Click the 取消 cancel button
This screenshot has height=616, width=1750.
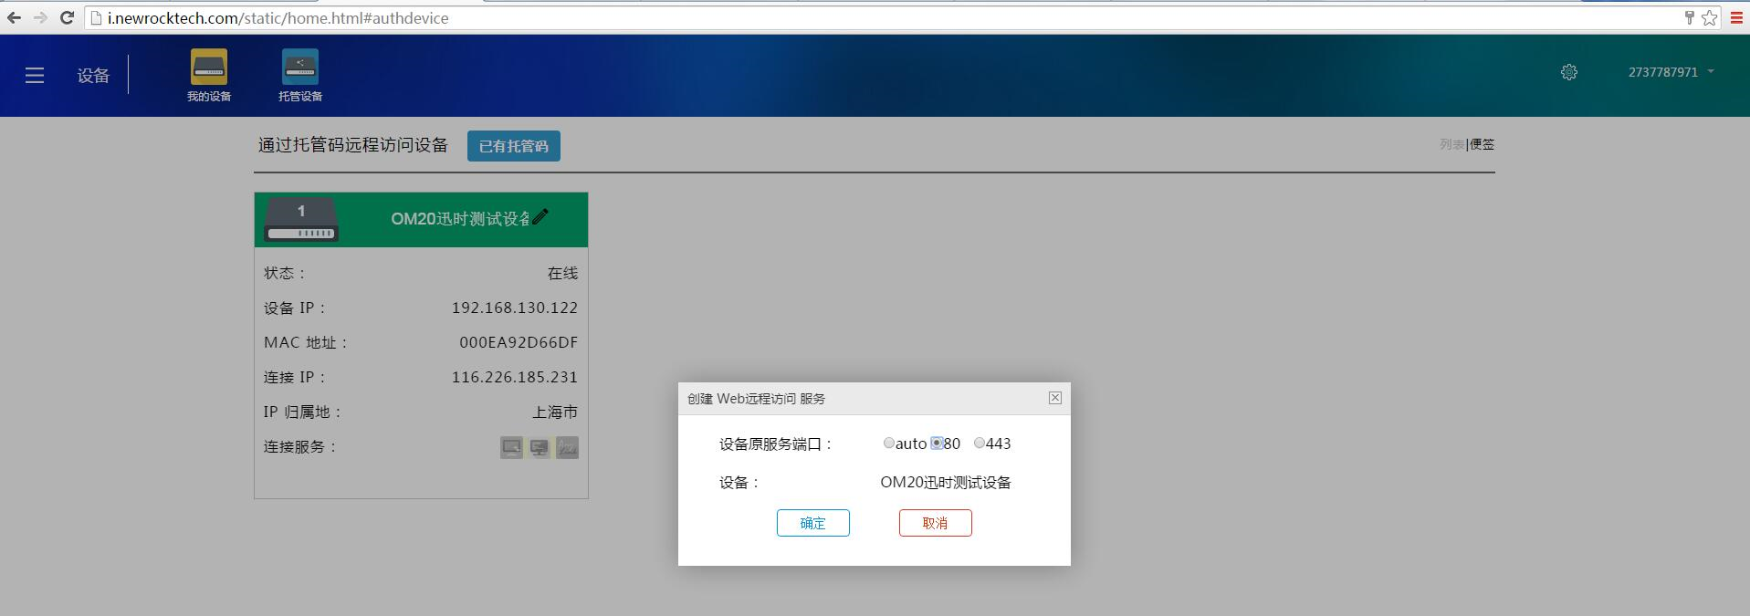(935, 523)
